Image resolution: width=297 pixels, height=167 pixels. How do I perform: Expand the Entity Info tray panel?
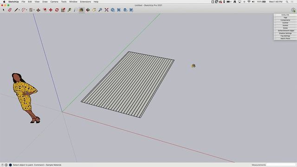click(x=285, y=15)
